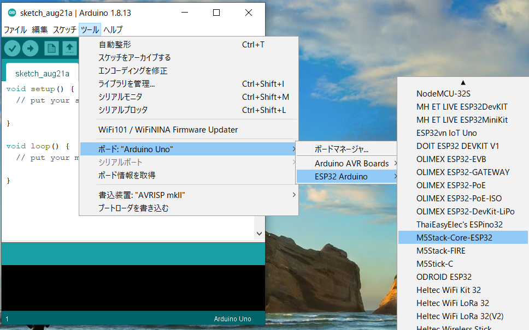Open the ヘルプ menu
The image size is (529, 330).
tap(113, 29)
